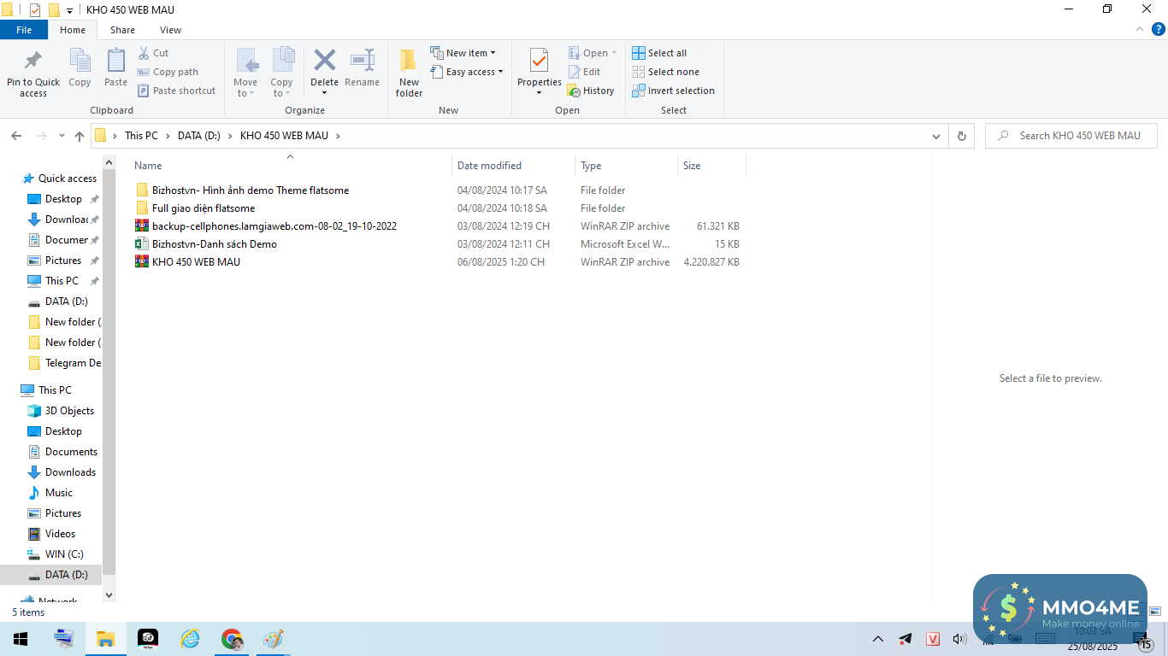Click Edit in the Open group

coord(584,72)
